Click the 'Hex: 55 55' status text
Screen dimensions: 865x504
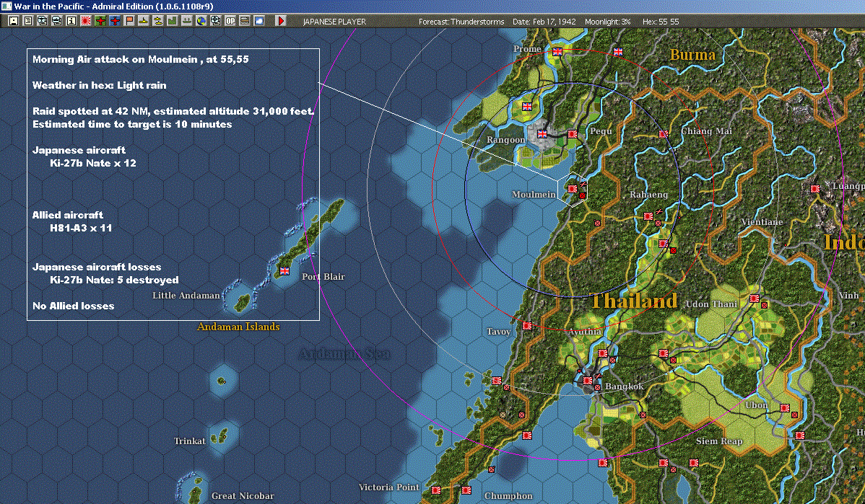[661, 22]
